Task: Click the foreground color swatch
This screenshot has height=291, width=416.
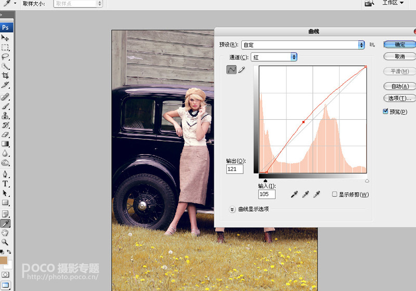Action: (4, 260)
